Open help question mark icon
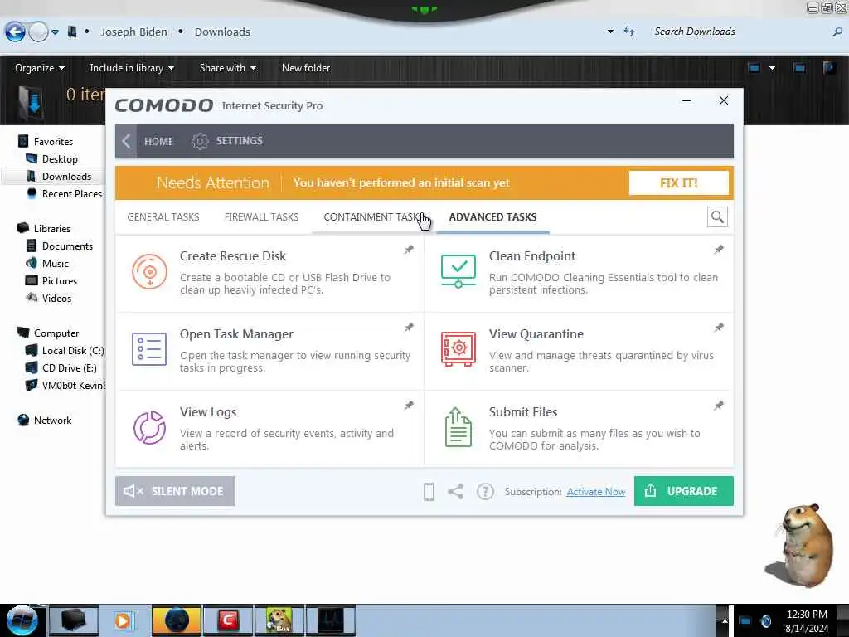Image resolution: width=849 pixels, height=637 pixels. pyautogui.click(x=485, y=491)
